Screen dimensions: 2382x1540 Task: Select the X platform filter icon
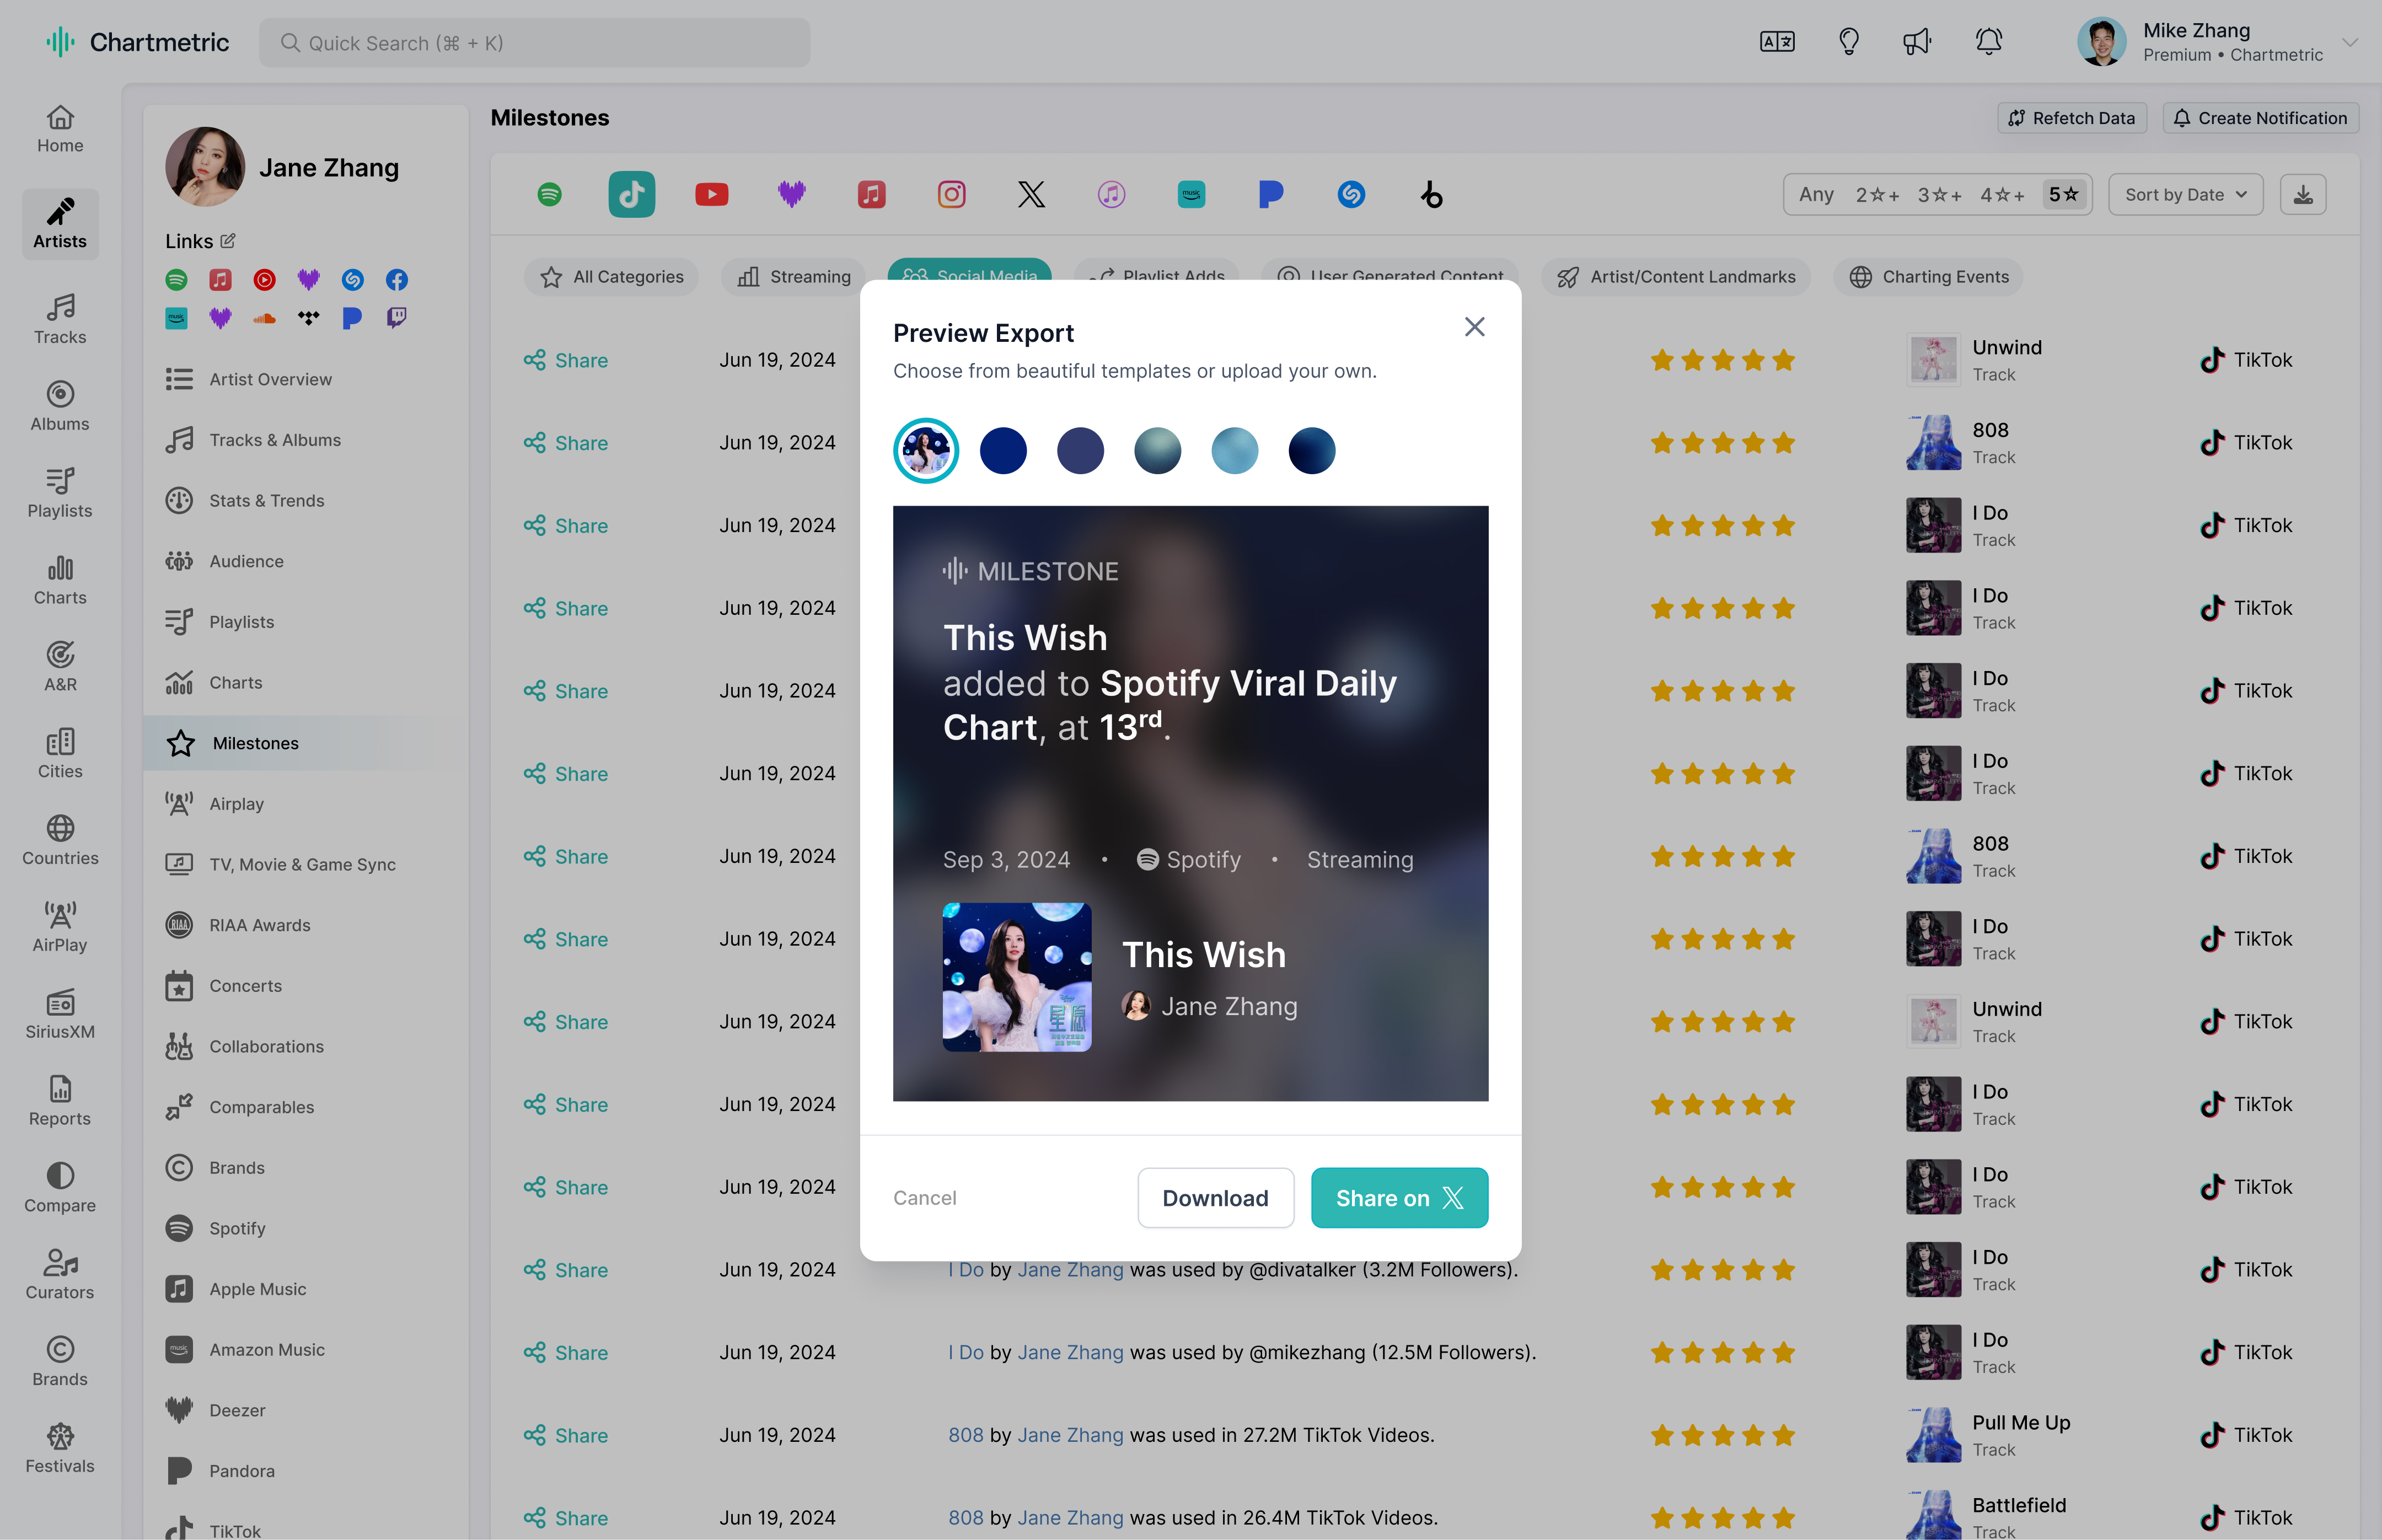(1031, 194)
